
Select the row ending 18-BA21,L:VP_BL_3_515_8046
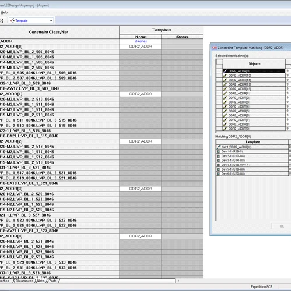[59, 136]
